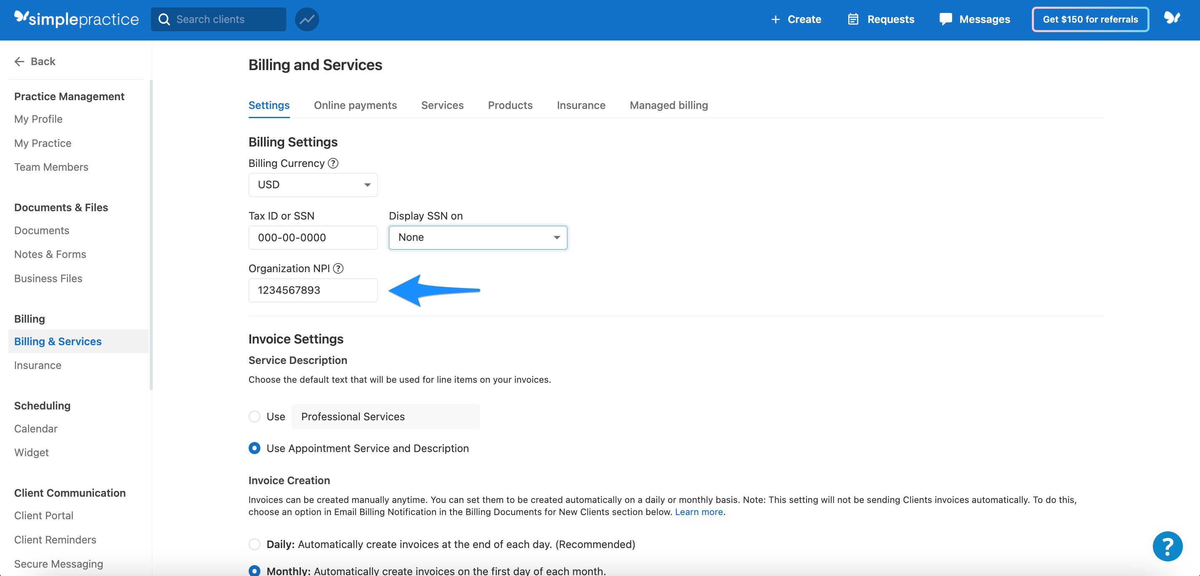
Task: Switch to the Online payments tab
Action: coord(355,105)
